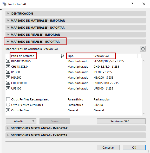150x153 pixels.
Task: Select Otros Perfiles Circulares row label
Action: click(27, 105)
